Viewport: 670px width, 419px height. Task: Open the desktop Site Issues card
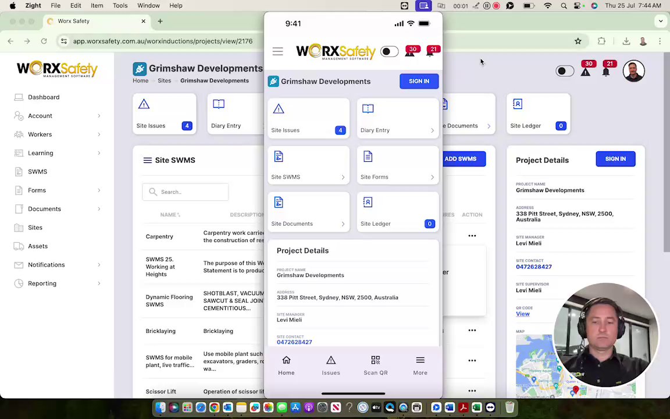coord(165,113)
